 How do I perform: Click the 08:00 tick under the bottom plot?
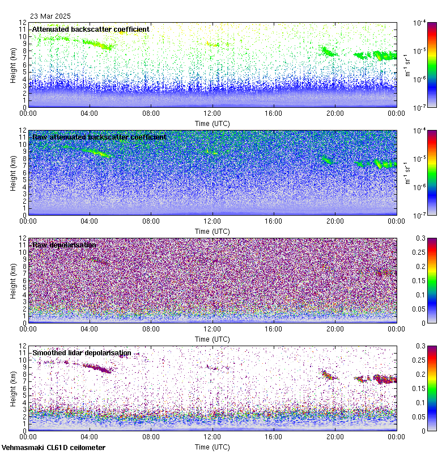click(x=151, y=437)
